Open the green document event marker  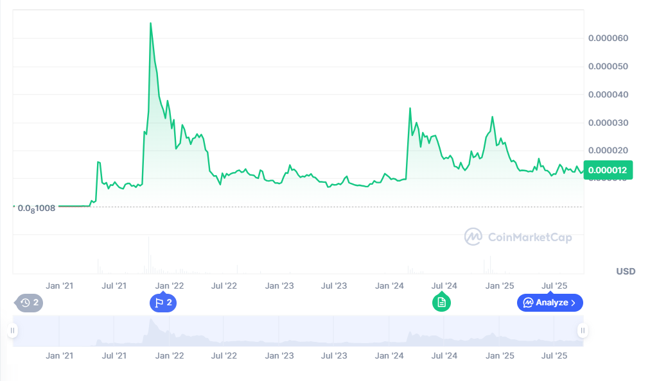pos(441,302)
